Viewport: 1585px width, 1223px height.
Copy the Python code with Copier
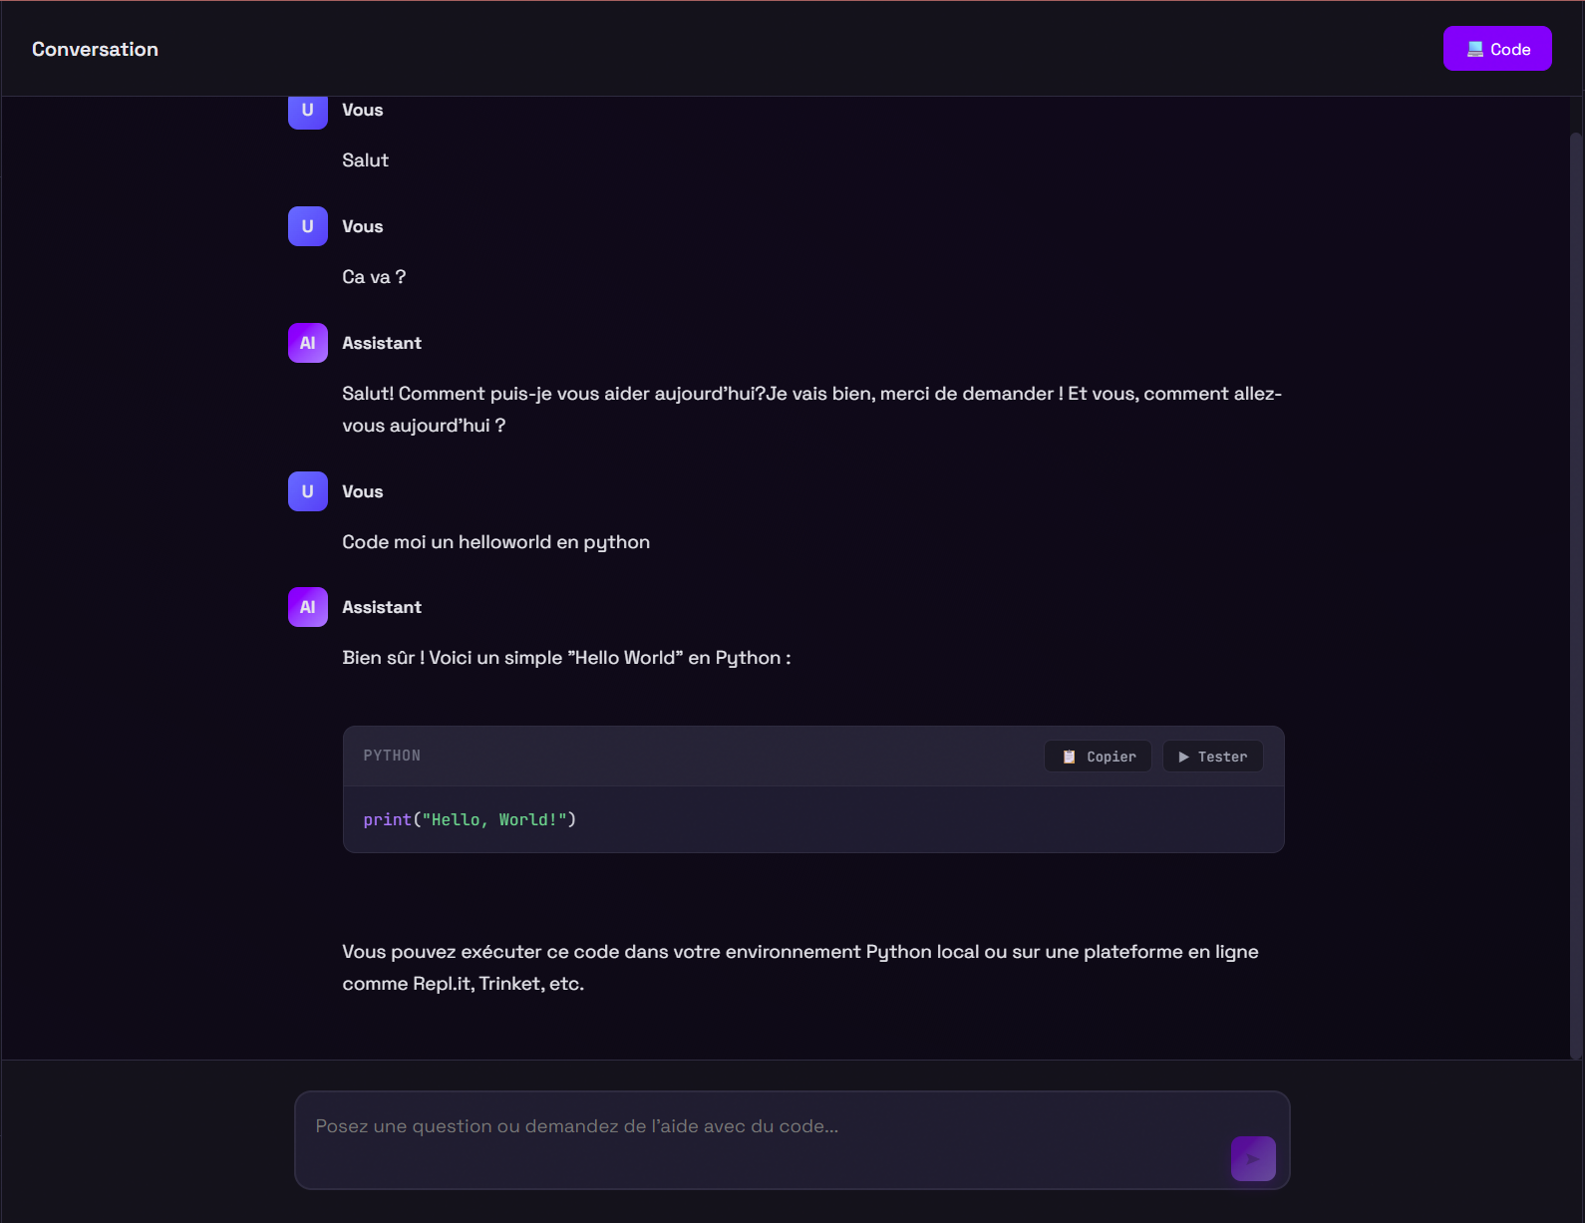coord(1098,757)
